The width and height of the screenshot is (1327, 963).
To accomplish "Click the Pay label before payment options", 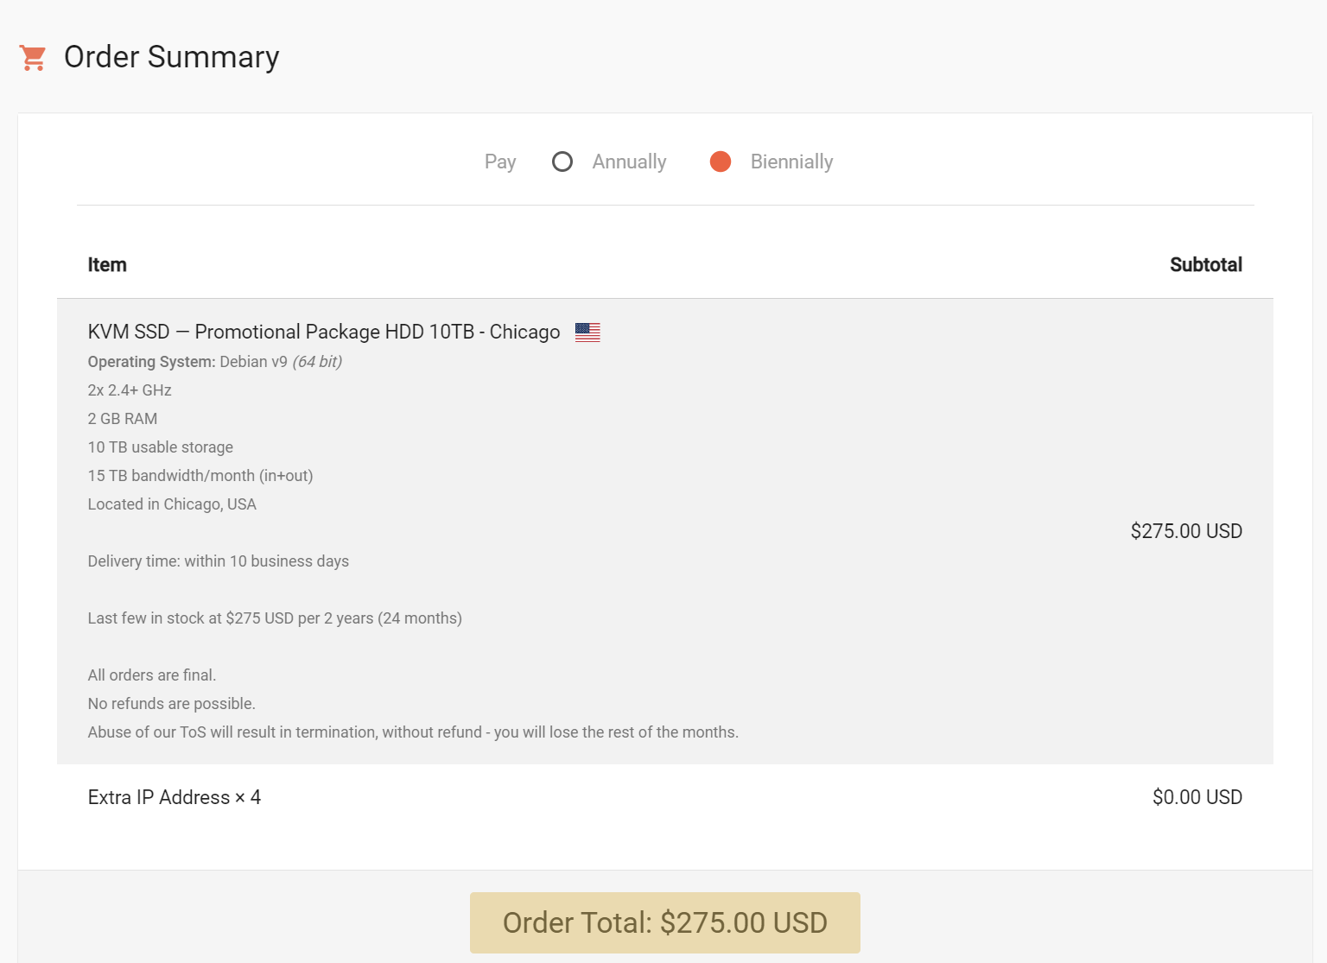I will [x=500, y=162].
